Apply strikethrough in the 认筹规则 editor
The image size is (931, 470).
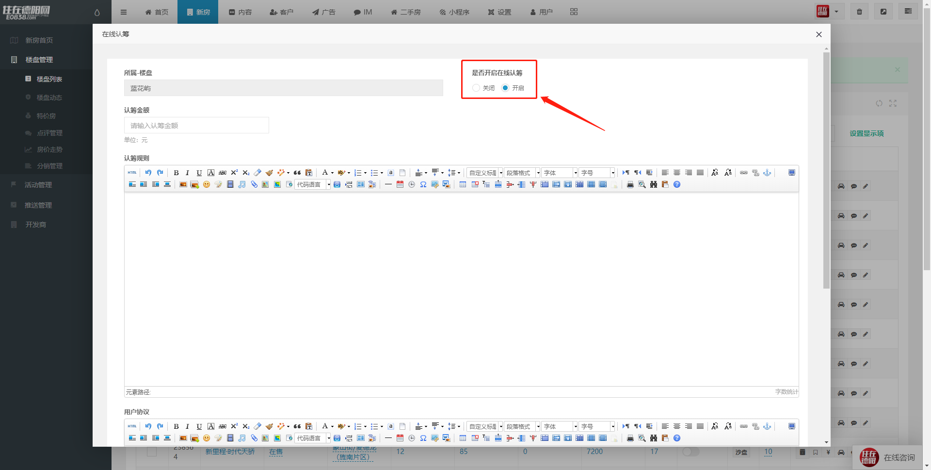click(x=223, y=173)
